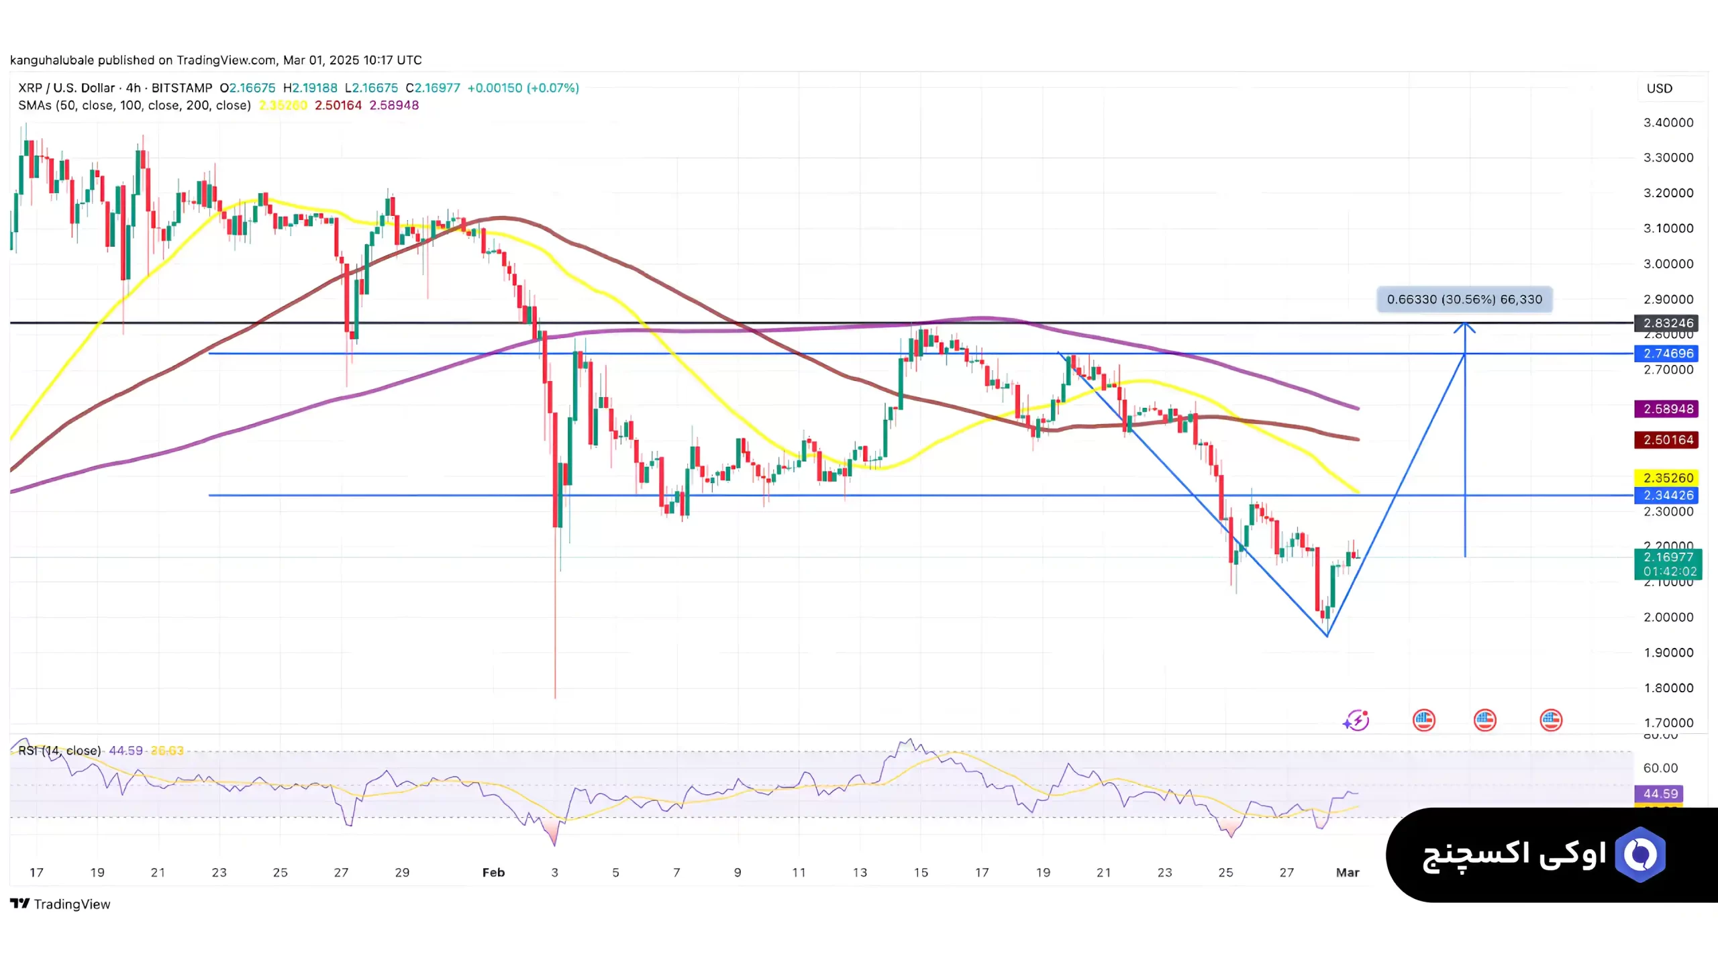Click the 3.00000 price axis label

click(x=1668, y=264)
